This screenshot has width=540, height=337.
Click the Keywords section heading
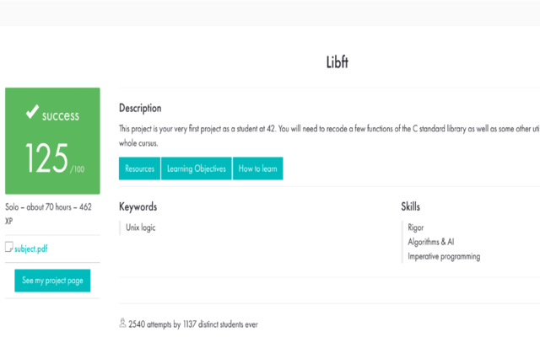[x=138, y=206]
